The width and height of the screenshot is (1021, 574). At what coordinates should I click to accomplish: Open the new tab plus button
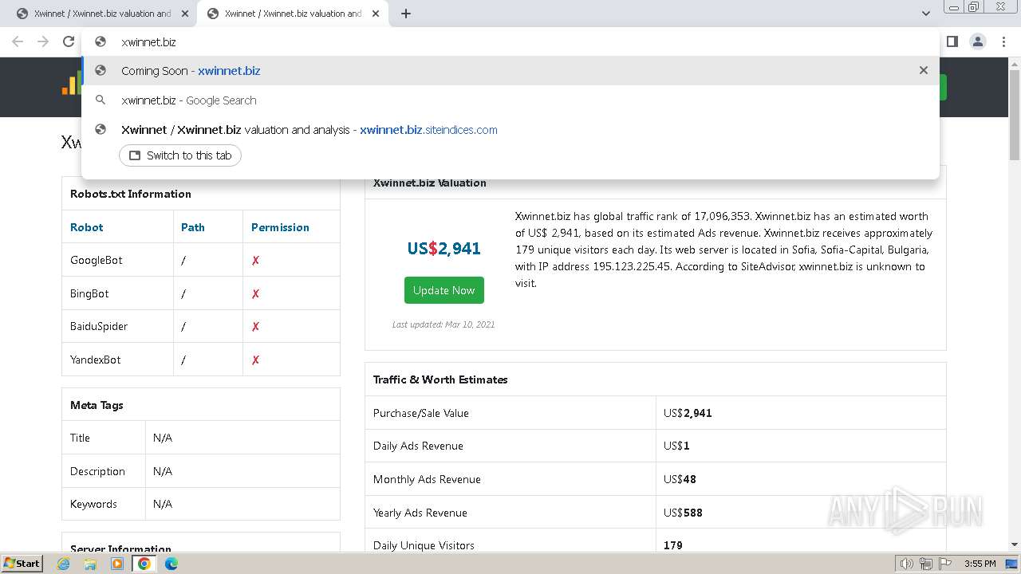coord(405,14)
